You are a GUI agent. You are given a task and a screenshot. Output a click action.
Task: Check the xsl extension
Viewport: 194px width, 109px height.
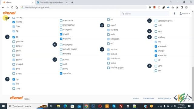coord(156,60)
